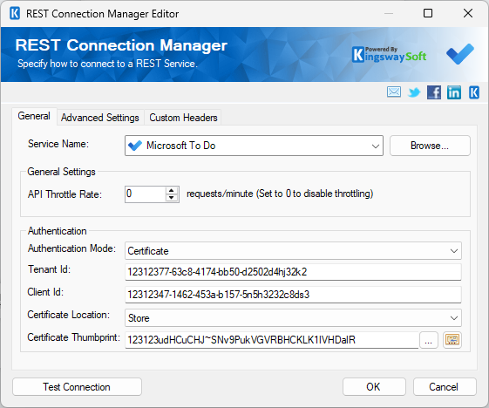Click the "Service Name:" label
This screenshot has width=489, height=408.
[58, 144]
